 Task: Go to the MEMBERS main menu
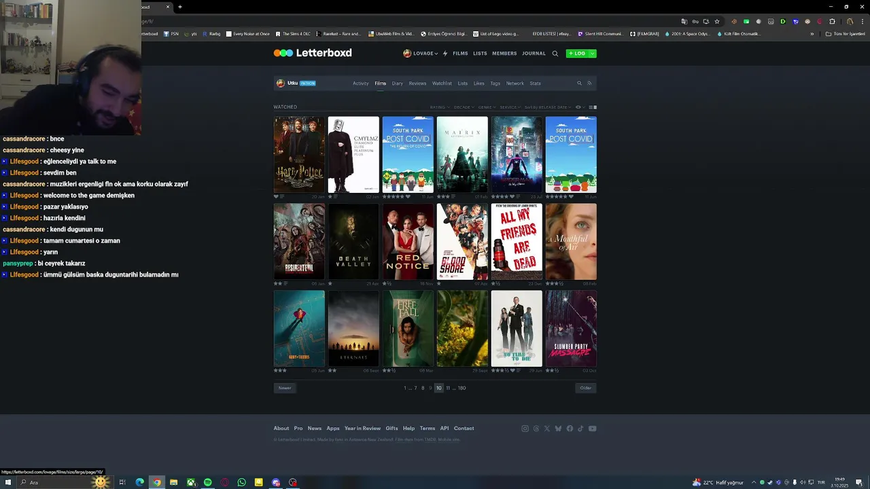[504, 53]
